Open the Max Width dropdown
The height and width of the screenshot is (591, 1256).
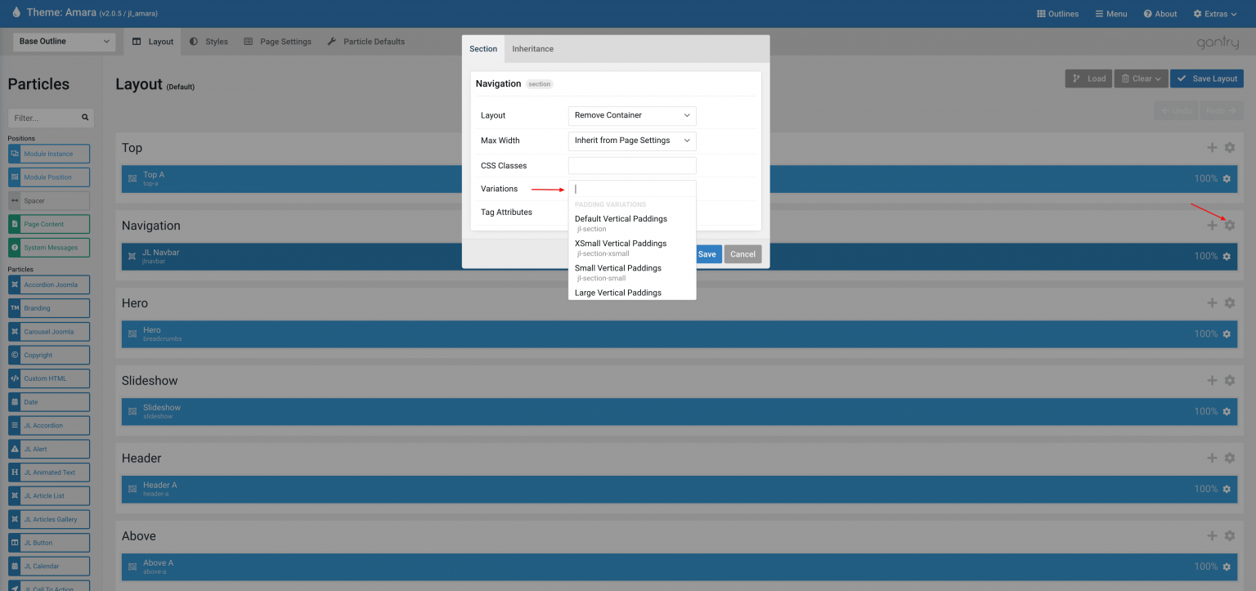(x=631, y=140)
